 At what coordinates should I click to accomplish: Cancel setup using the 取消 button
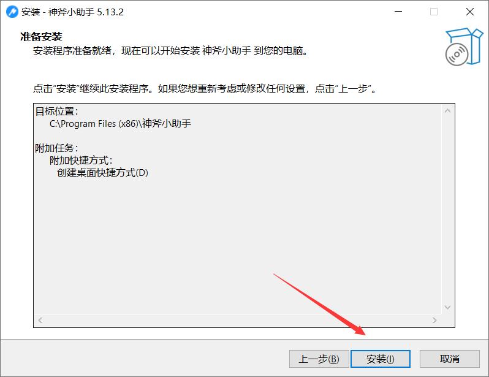tap(449, 359)
